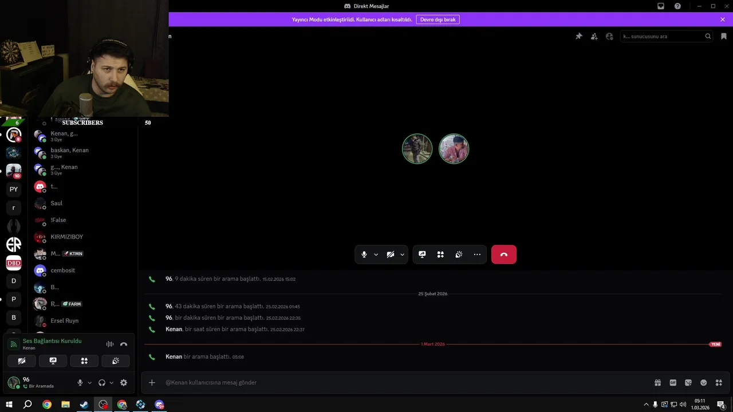The width and height of the screenshot is (733, 412).
Task: Launch activity from voice connection panel
Action: 84,360
